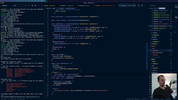Split the editor to the right
The width and height of the screenshot is (178, 100).
[142, 6]
